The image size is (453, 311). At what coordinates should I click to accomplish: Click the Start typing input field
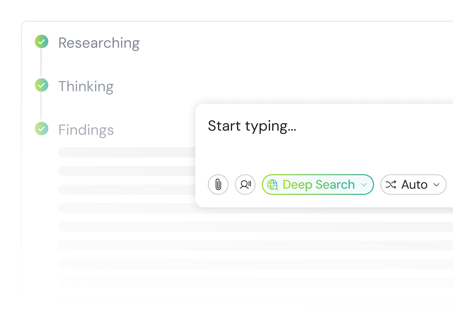coord(252,126)
